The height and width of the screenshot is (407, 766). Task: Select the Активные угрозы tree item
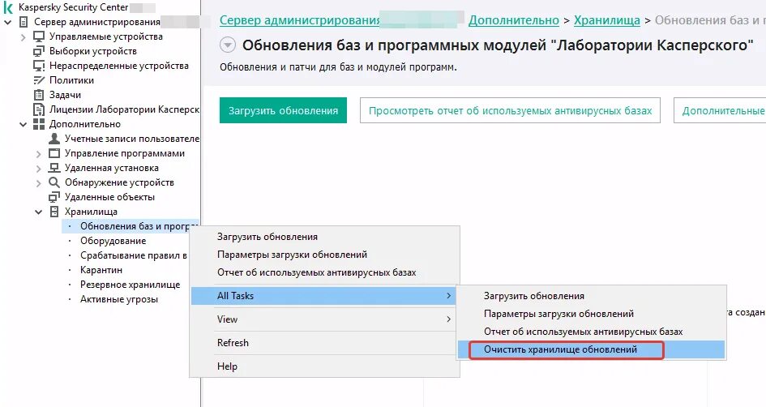pyautogui.click(x=118, y=299)
